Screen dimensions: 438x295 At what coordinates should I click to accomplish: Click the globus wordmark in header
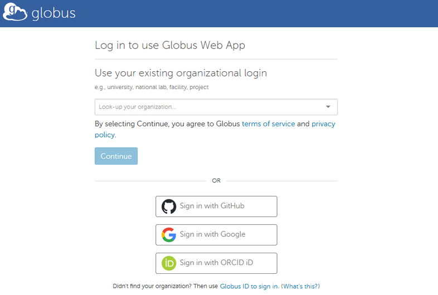tap(53, 13)
